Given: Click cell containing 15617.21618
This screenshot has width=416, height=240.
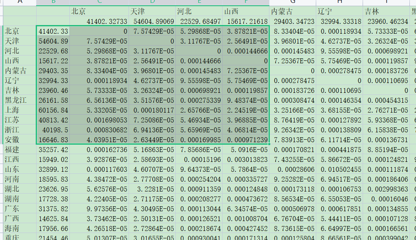Looking at the screenshot, I should [246, 21].
